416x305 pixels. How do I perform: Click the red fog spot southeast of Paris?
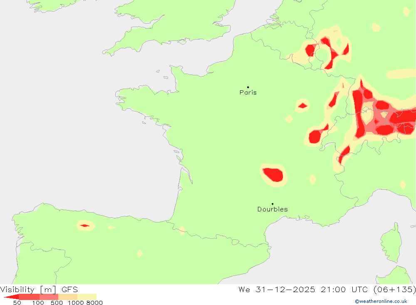(303, 106)
